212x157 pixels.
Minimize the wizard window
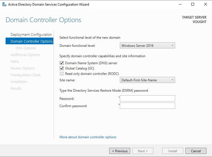180,4
